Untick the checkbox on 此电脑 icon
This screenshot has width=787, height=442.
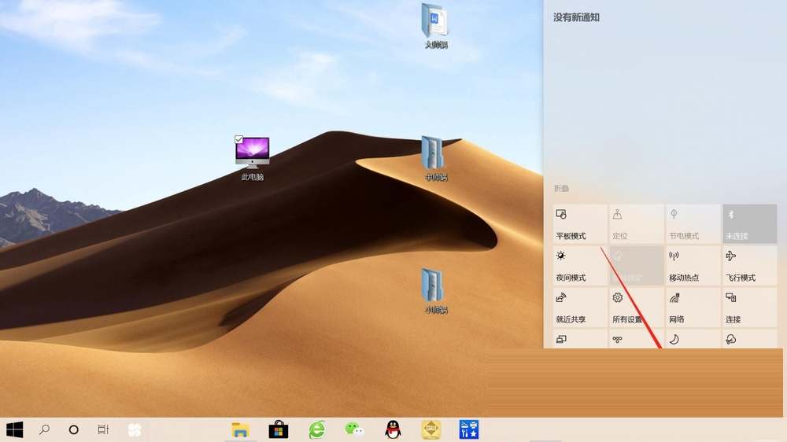[x=239, y=139]
